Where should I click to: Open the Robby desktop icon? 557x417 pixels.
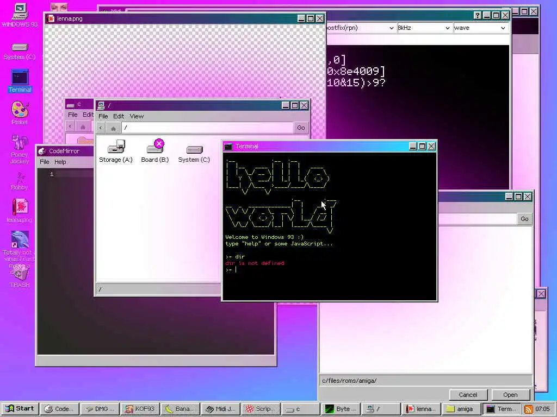(x=20, y=181)
